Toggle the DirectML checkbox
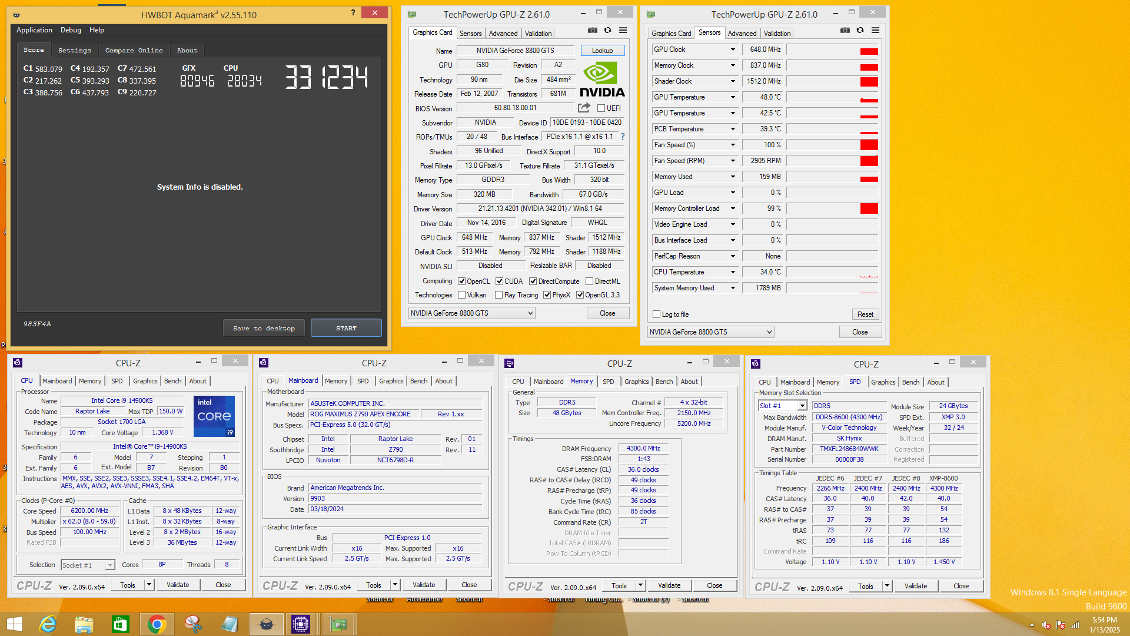This screenshot has height=636, width=1130. (589, 281)
